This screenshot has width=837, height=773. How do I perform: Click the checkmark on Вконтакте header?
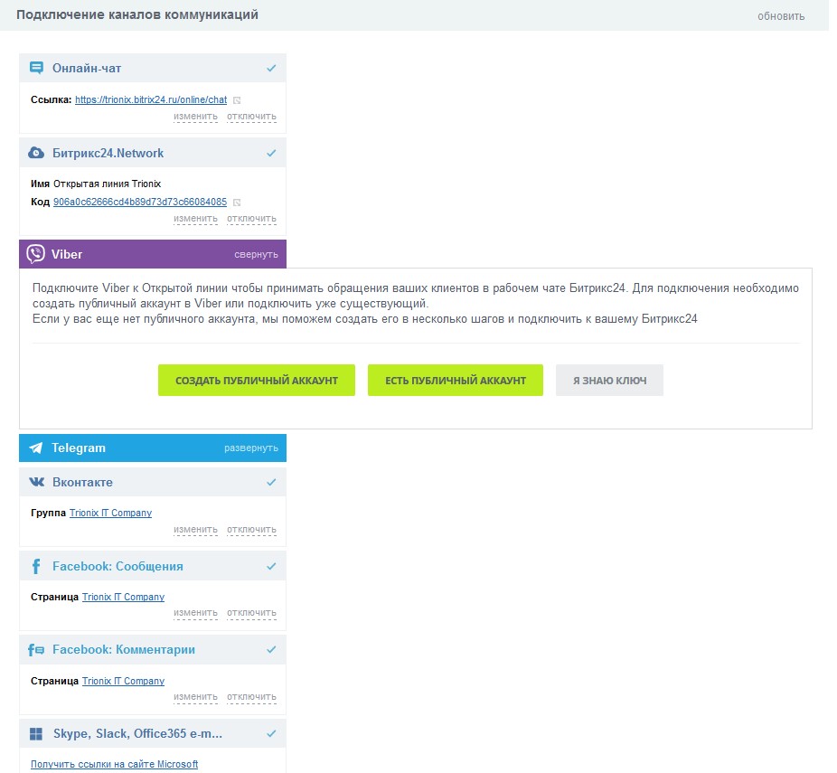[271, 482]
